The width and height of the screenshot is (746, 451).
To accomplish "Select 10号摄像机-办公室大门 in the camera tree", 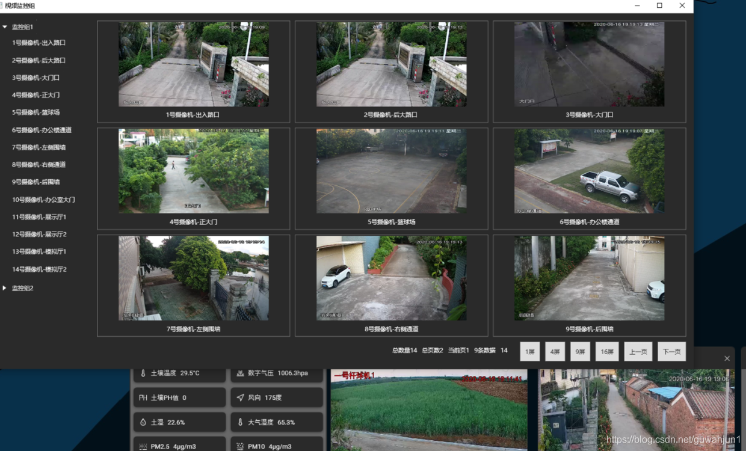I will [43, 200].
